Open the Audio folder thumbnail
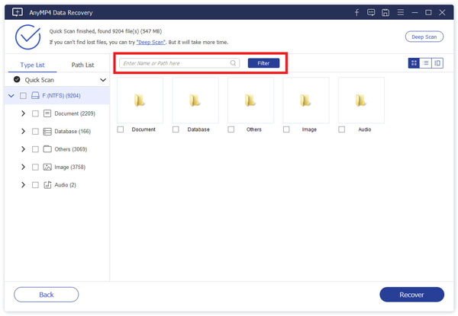 (361, 100)
